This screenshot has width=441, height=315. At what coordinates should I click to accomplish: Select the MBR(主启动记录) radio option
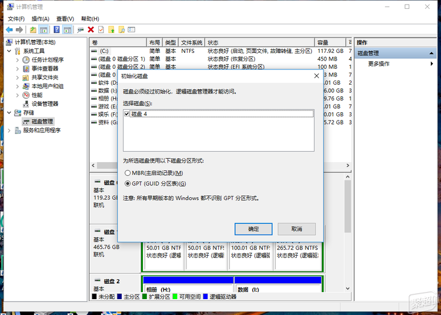(x=128, y=173)
